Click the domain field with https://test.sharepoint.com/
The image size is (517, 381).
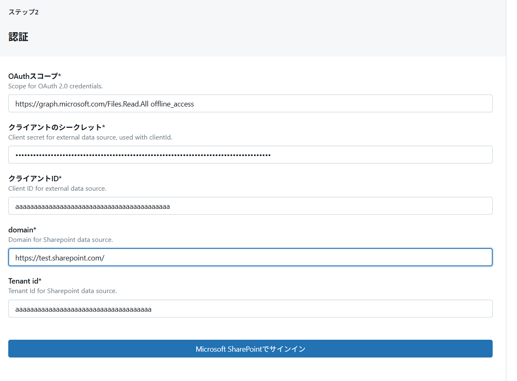coord(250,257)
